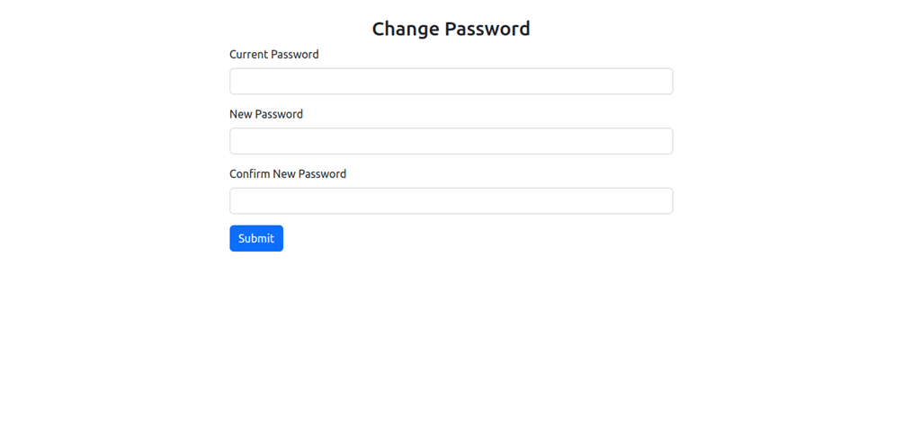This screenshot has width=903, height=442.
Task: Select the Confirm New Password field
Action: 451,201
